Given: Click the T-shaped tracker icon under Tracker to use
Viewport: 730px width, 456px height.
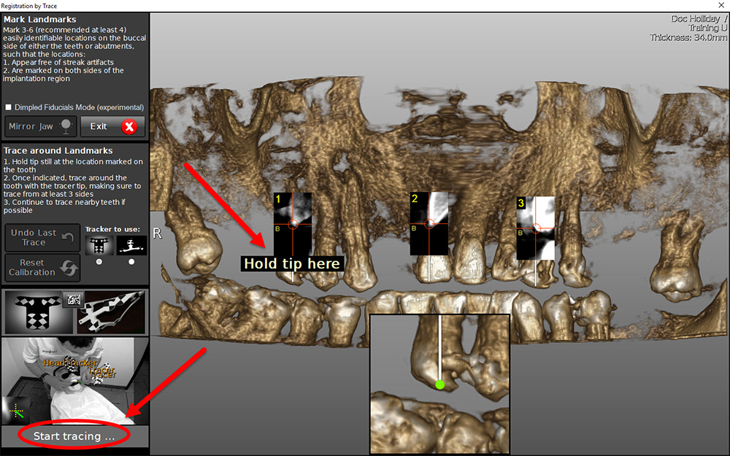Looking at the screenshot, I should [x=99, y=245].
